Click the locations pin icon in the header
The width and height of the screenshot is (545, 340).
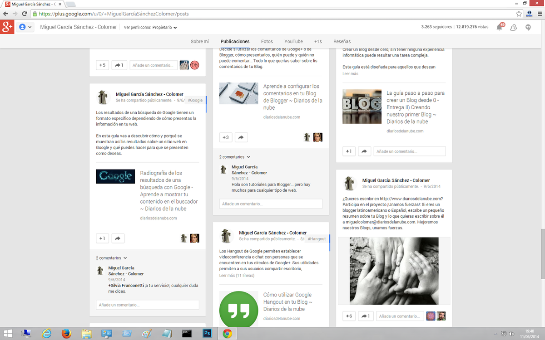[x=528, y=27]
